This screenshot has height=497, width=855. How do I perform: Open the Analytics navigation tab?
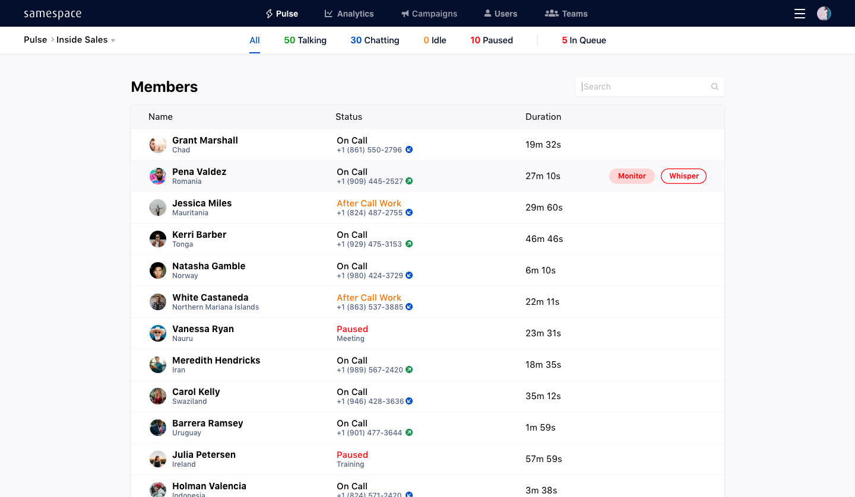[x=349, y=14]
